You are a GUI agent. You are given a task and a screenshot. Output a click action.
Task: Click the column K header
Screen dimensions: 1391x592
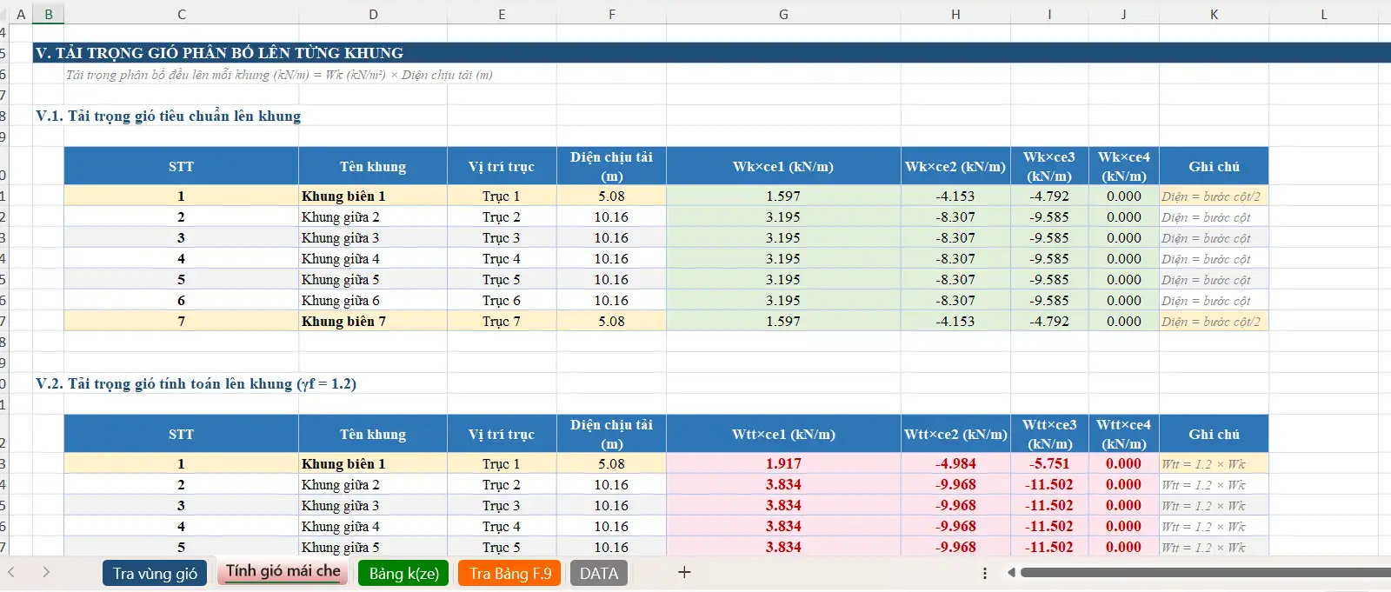coord(1214,14)
